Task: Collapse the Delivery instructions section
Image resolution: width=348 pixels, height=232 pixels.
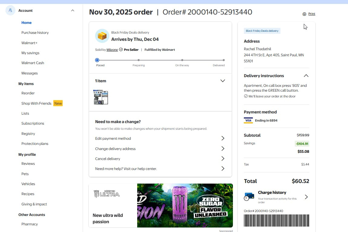Action: 306,76
